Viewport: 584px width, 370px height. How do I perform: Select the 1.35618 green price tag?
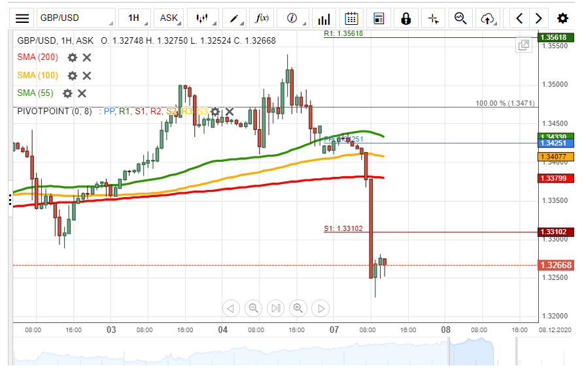point(556,37)
